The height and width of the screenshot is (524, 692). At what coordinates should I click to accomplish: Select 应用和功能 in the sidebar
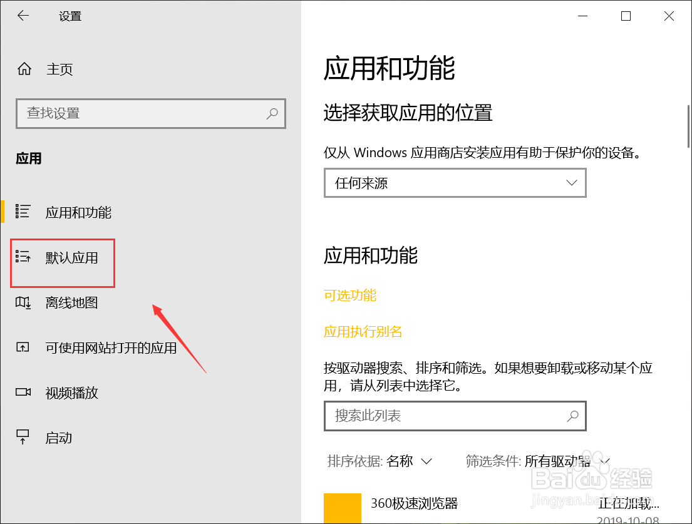(x=78, y=212)
